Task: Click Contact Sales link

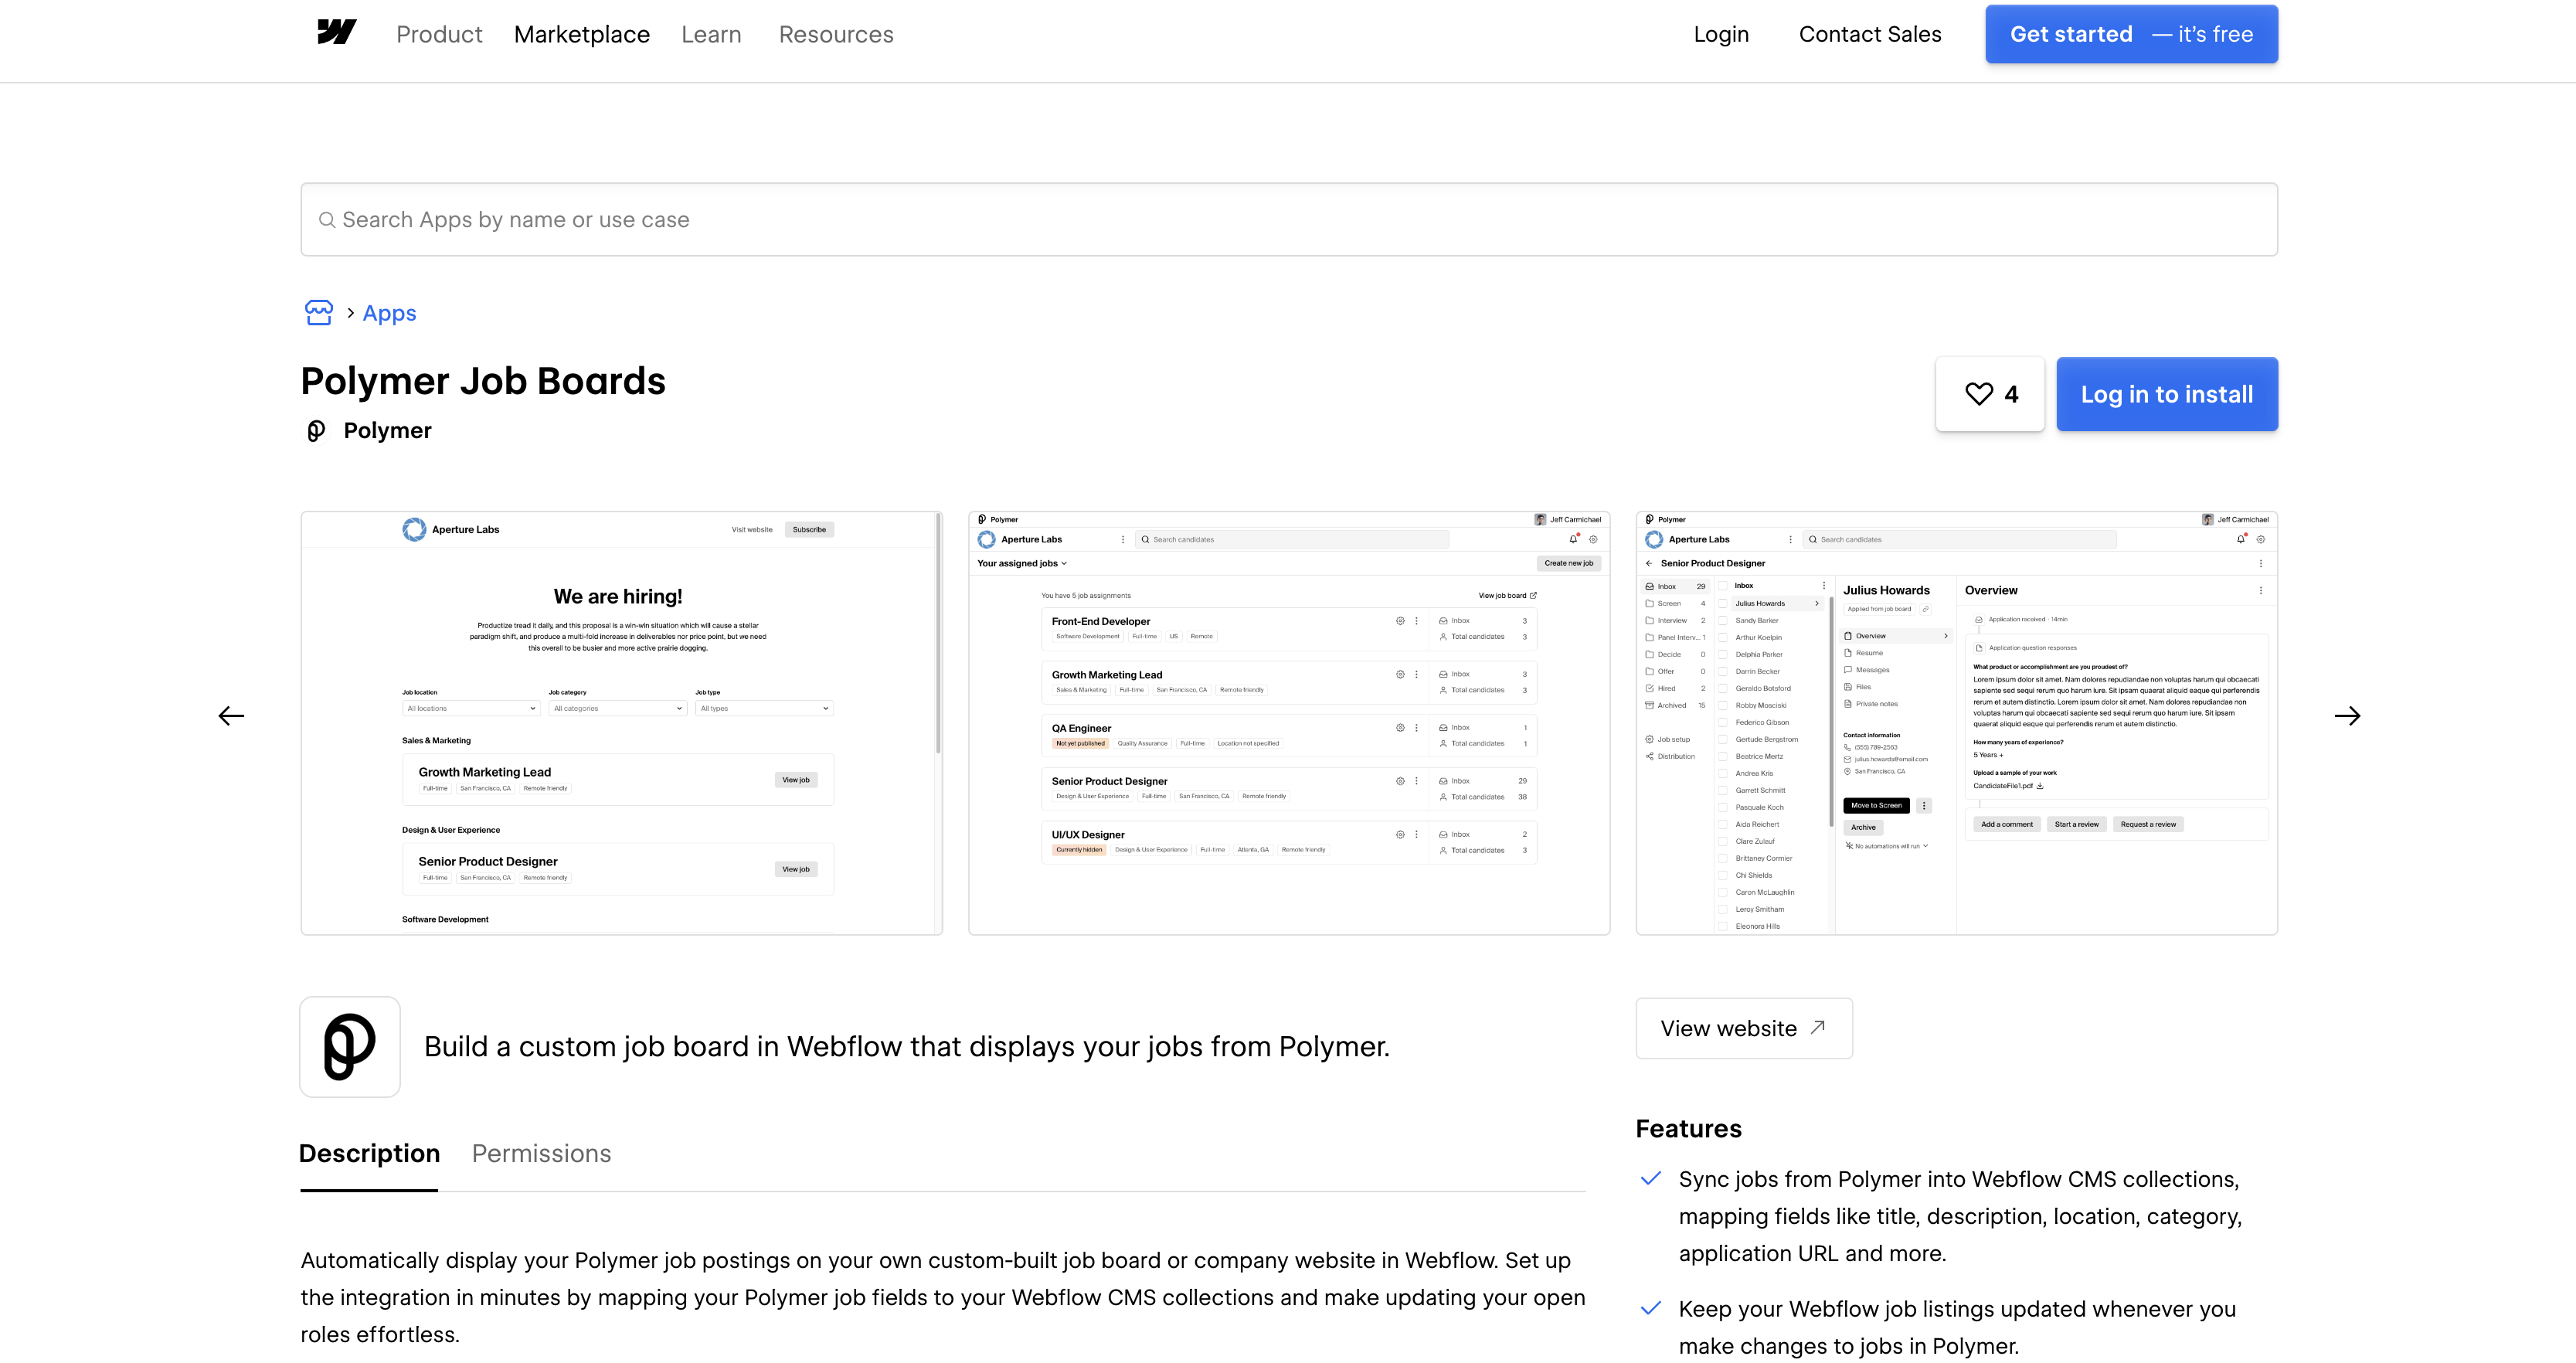Action: (1870, 34)
